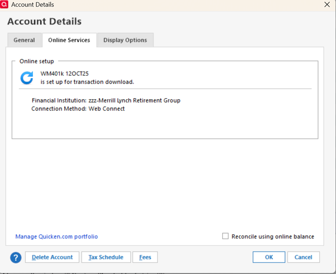The image size is (336, 274).
Task: Click the 'Connection Method:' label
Action: pyautogui.click(x=59, y=109)
